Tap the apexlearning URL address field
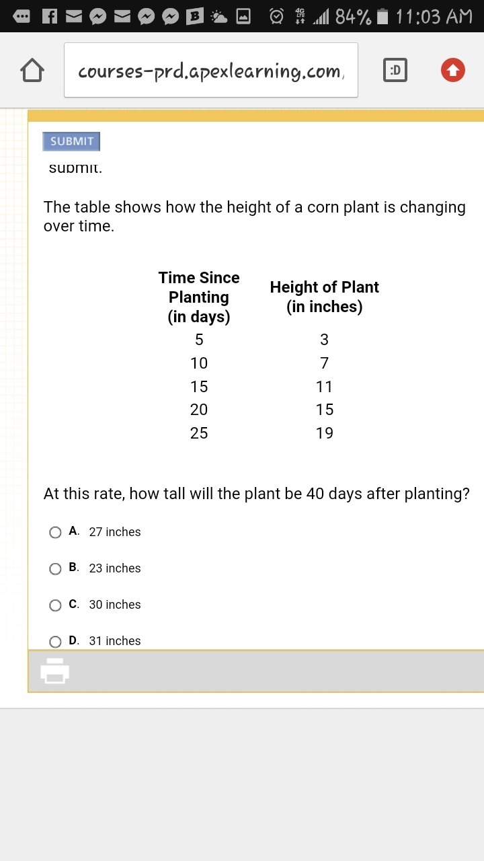The width and height of the screenshot is (484, 861). pos(211,70)
